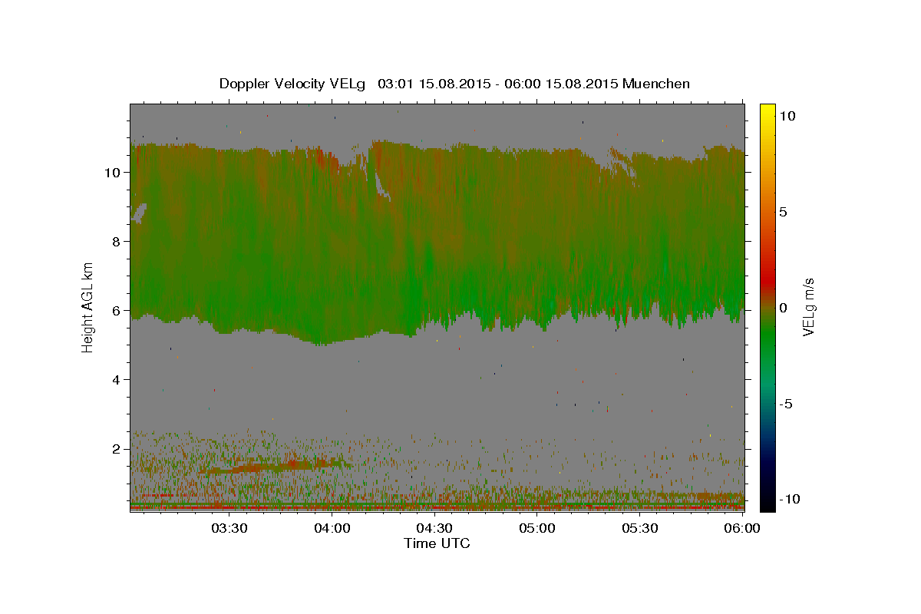Click the colorbar value -5 label
The height and width of the screenshot is (614, 921).
pos(787,403)
